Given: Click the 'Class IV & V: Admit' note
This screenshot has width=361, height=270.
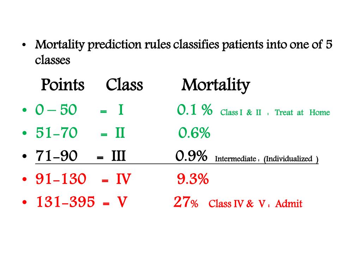Looking at the screenshot, I should coord(255,204).
